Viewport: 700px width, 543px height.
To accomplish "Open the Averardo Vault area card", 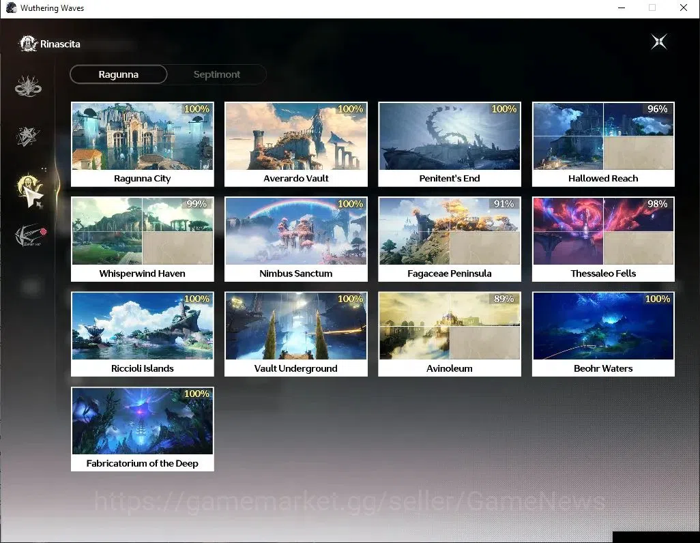I will tap(296, 144).
